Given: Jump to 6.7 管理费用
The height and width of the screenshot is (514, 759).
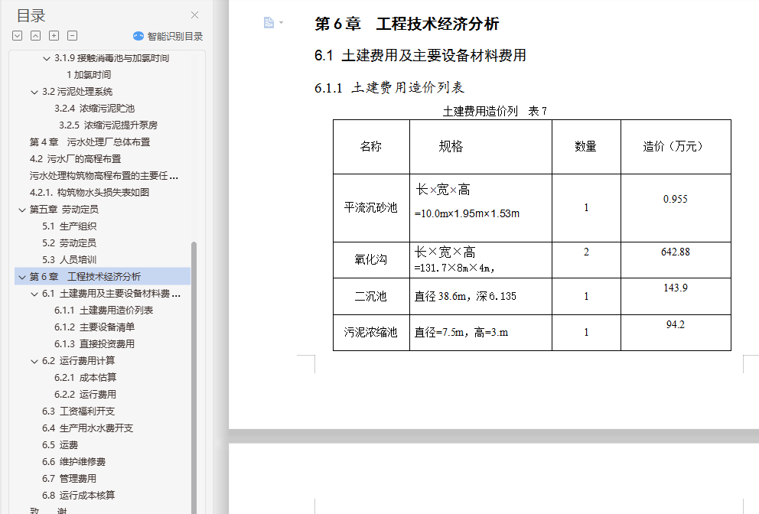Looking at the screenshot, I should (x=69, y=479).
